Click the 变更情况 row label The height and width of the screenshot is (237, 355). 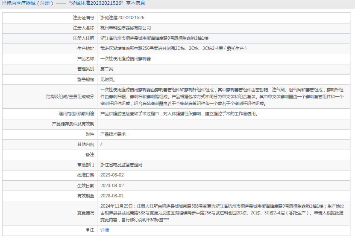[x=85, y=213]
